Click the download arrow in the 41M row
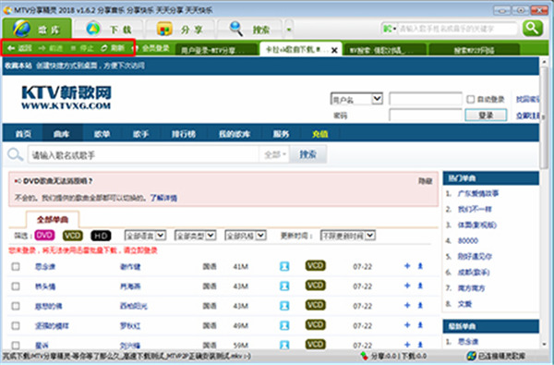554x365 pixels. tap(420, 265)
